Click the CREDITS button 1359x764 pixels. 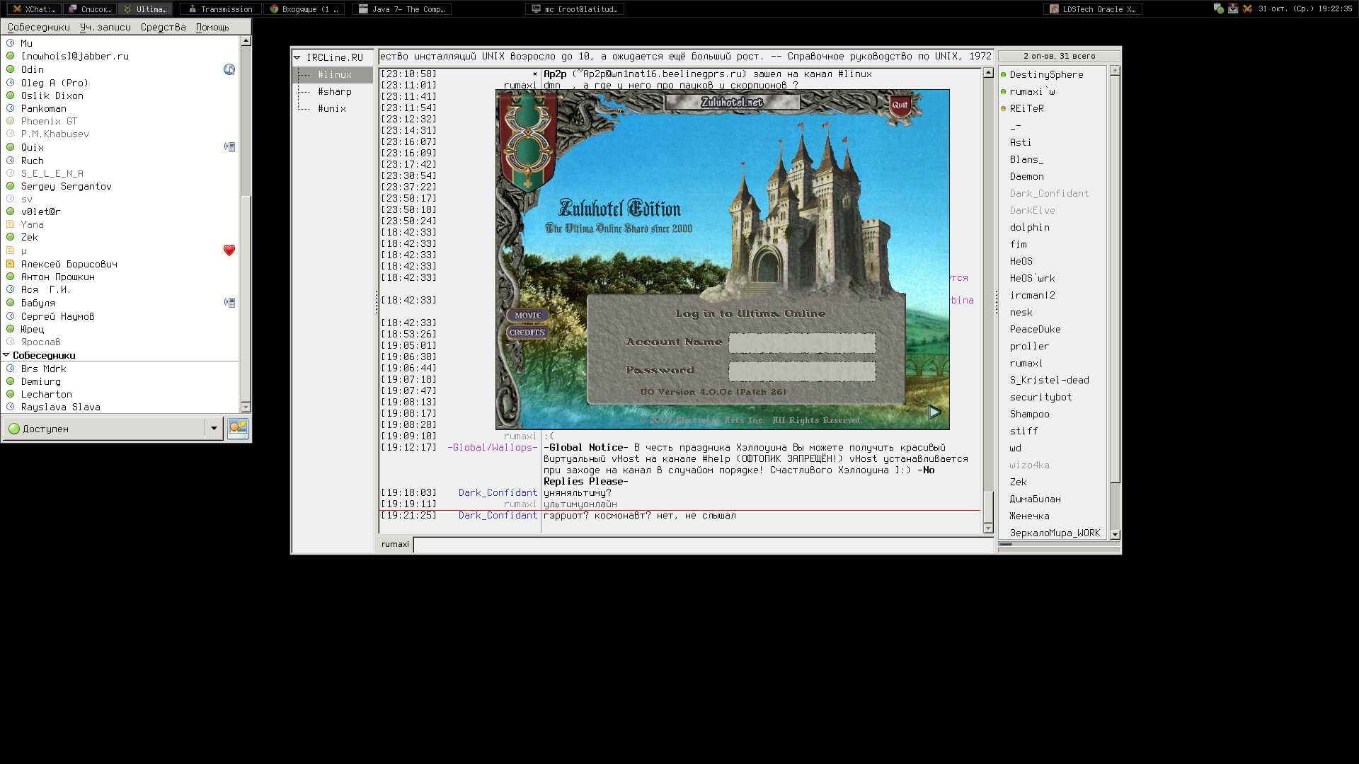[527, 332]
